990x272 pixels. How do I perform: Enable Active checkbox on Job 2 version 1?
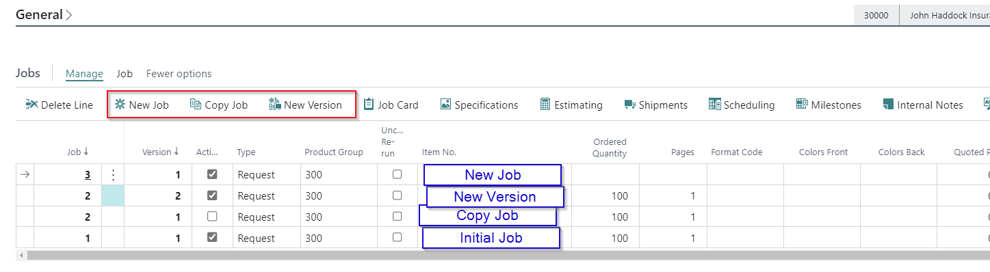pos(212,217)
